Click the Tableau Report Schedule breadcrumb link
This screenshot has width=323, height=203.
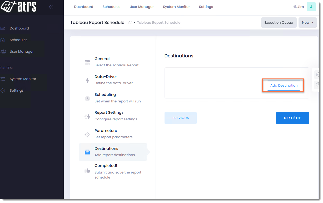click(x=159, y=23)
